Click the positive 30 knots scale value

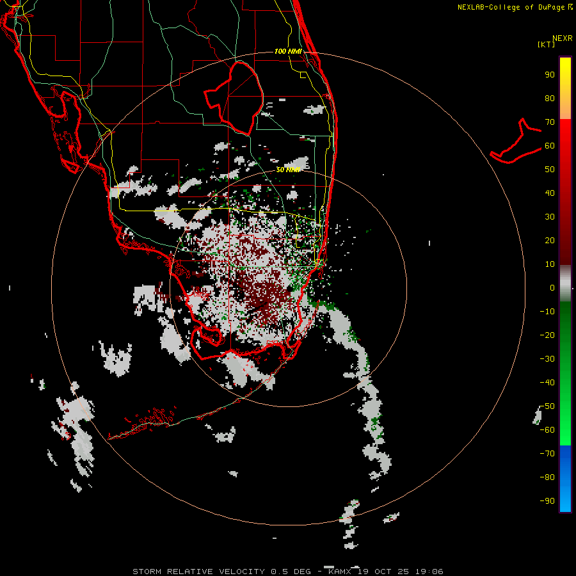tap(550, 217)
